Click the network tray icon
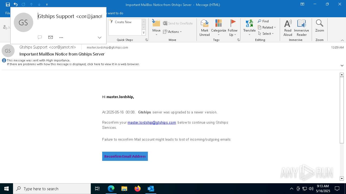This screenshot has height=194, width=346. (x=305, y=189)
